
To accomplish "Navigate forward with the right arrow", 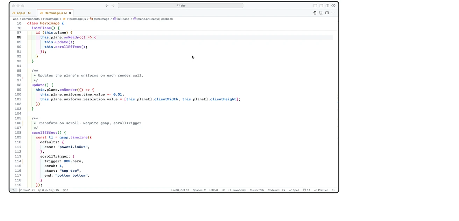I will [x=113, y=6].
